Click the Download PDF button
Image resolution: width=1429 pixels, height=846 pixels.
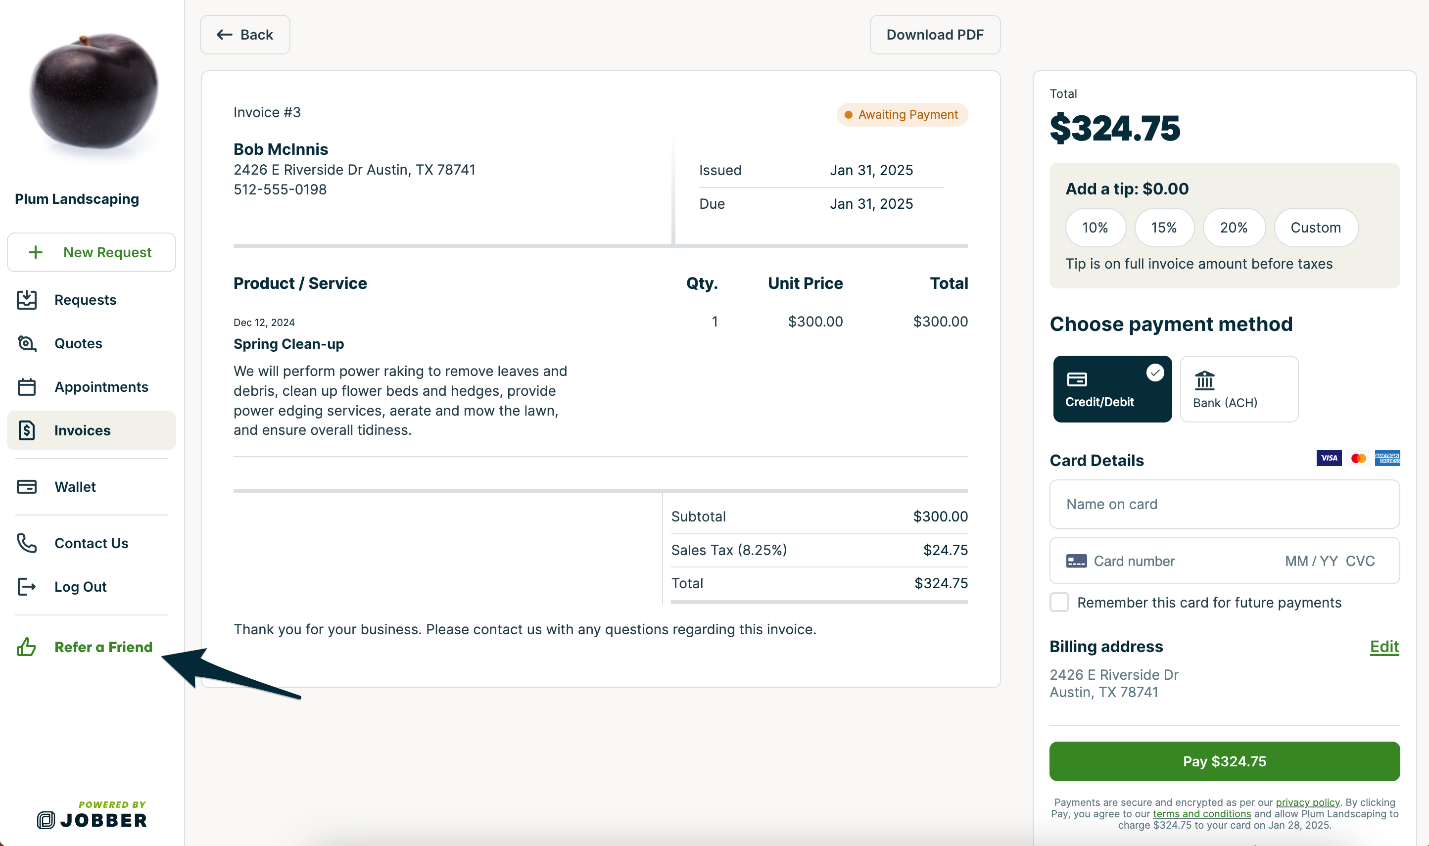tap(934, 35)
